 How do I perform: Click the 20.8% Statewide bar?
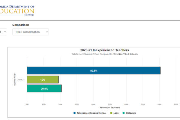click(x=44, y=88)
